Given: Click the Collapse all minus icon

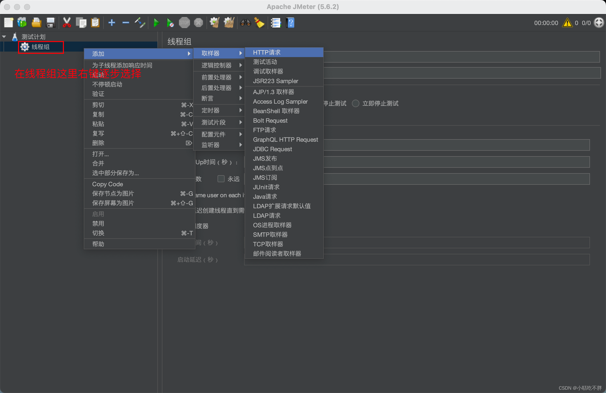Looking at the screenshot, I should (126, 23).
